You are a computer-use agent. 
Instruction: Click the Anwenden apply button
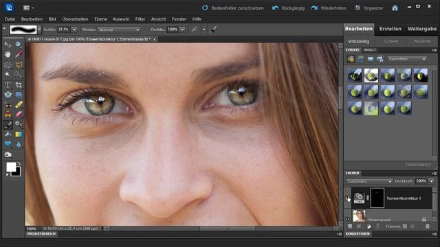417,165
